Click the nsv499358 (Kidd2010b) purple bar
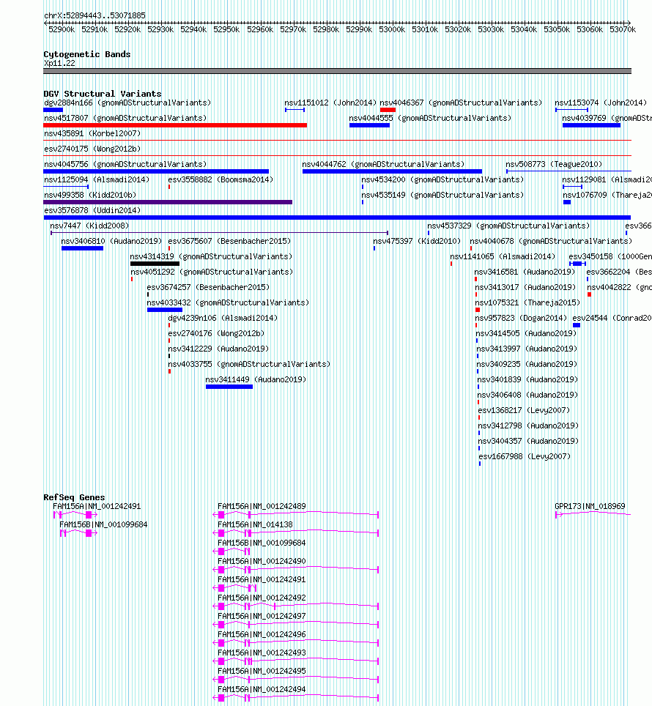This screenshot has height=706, width=652. tap(168, 202)
